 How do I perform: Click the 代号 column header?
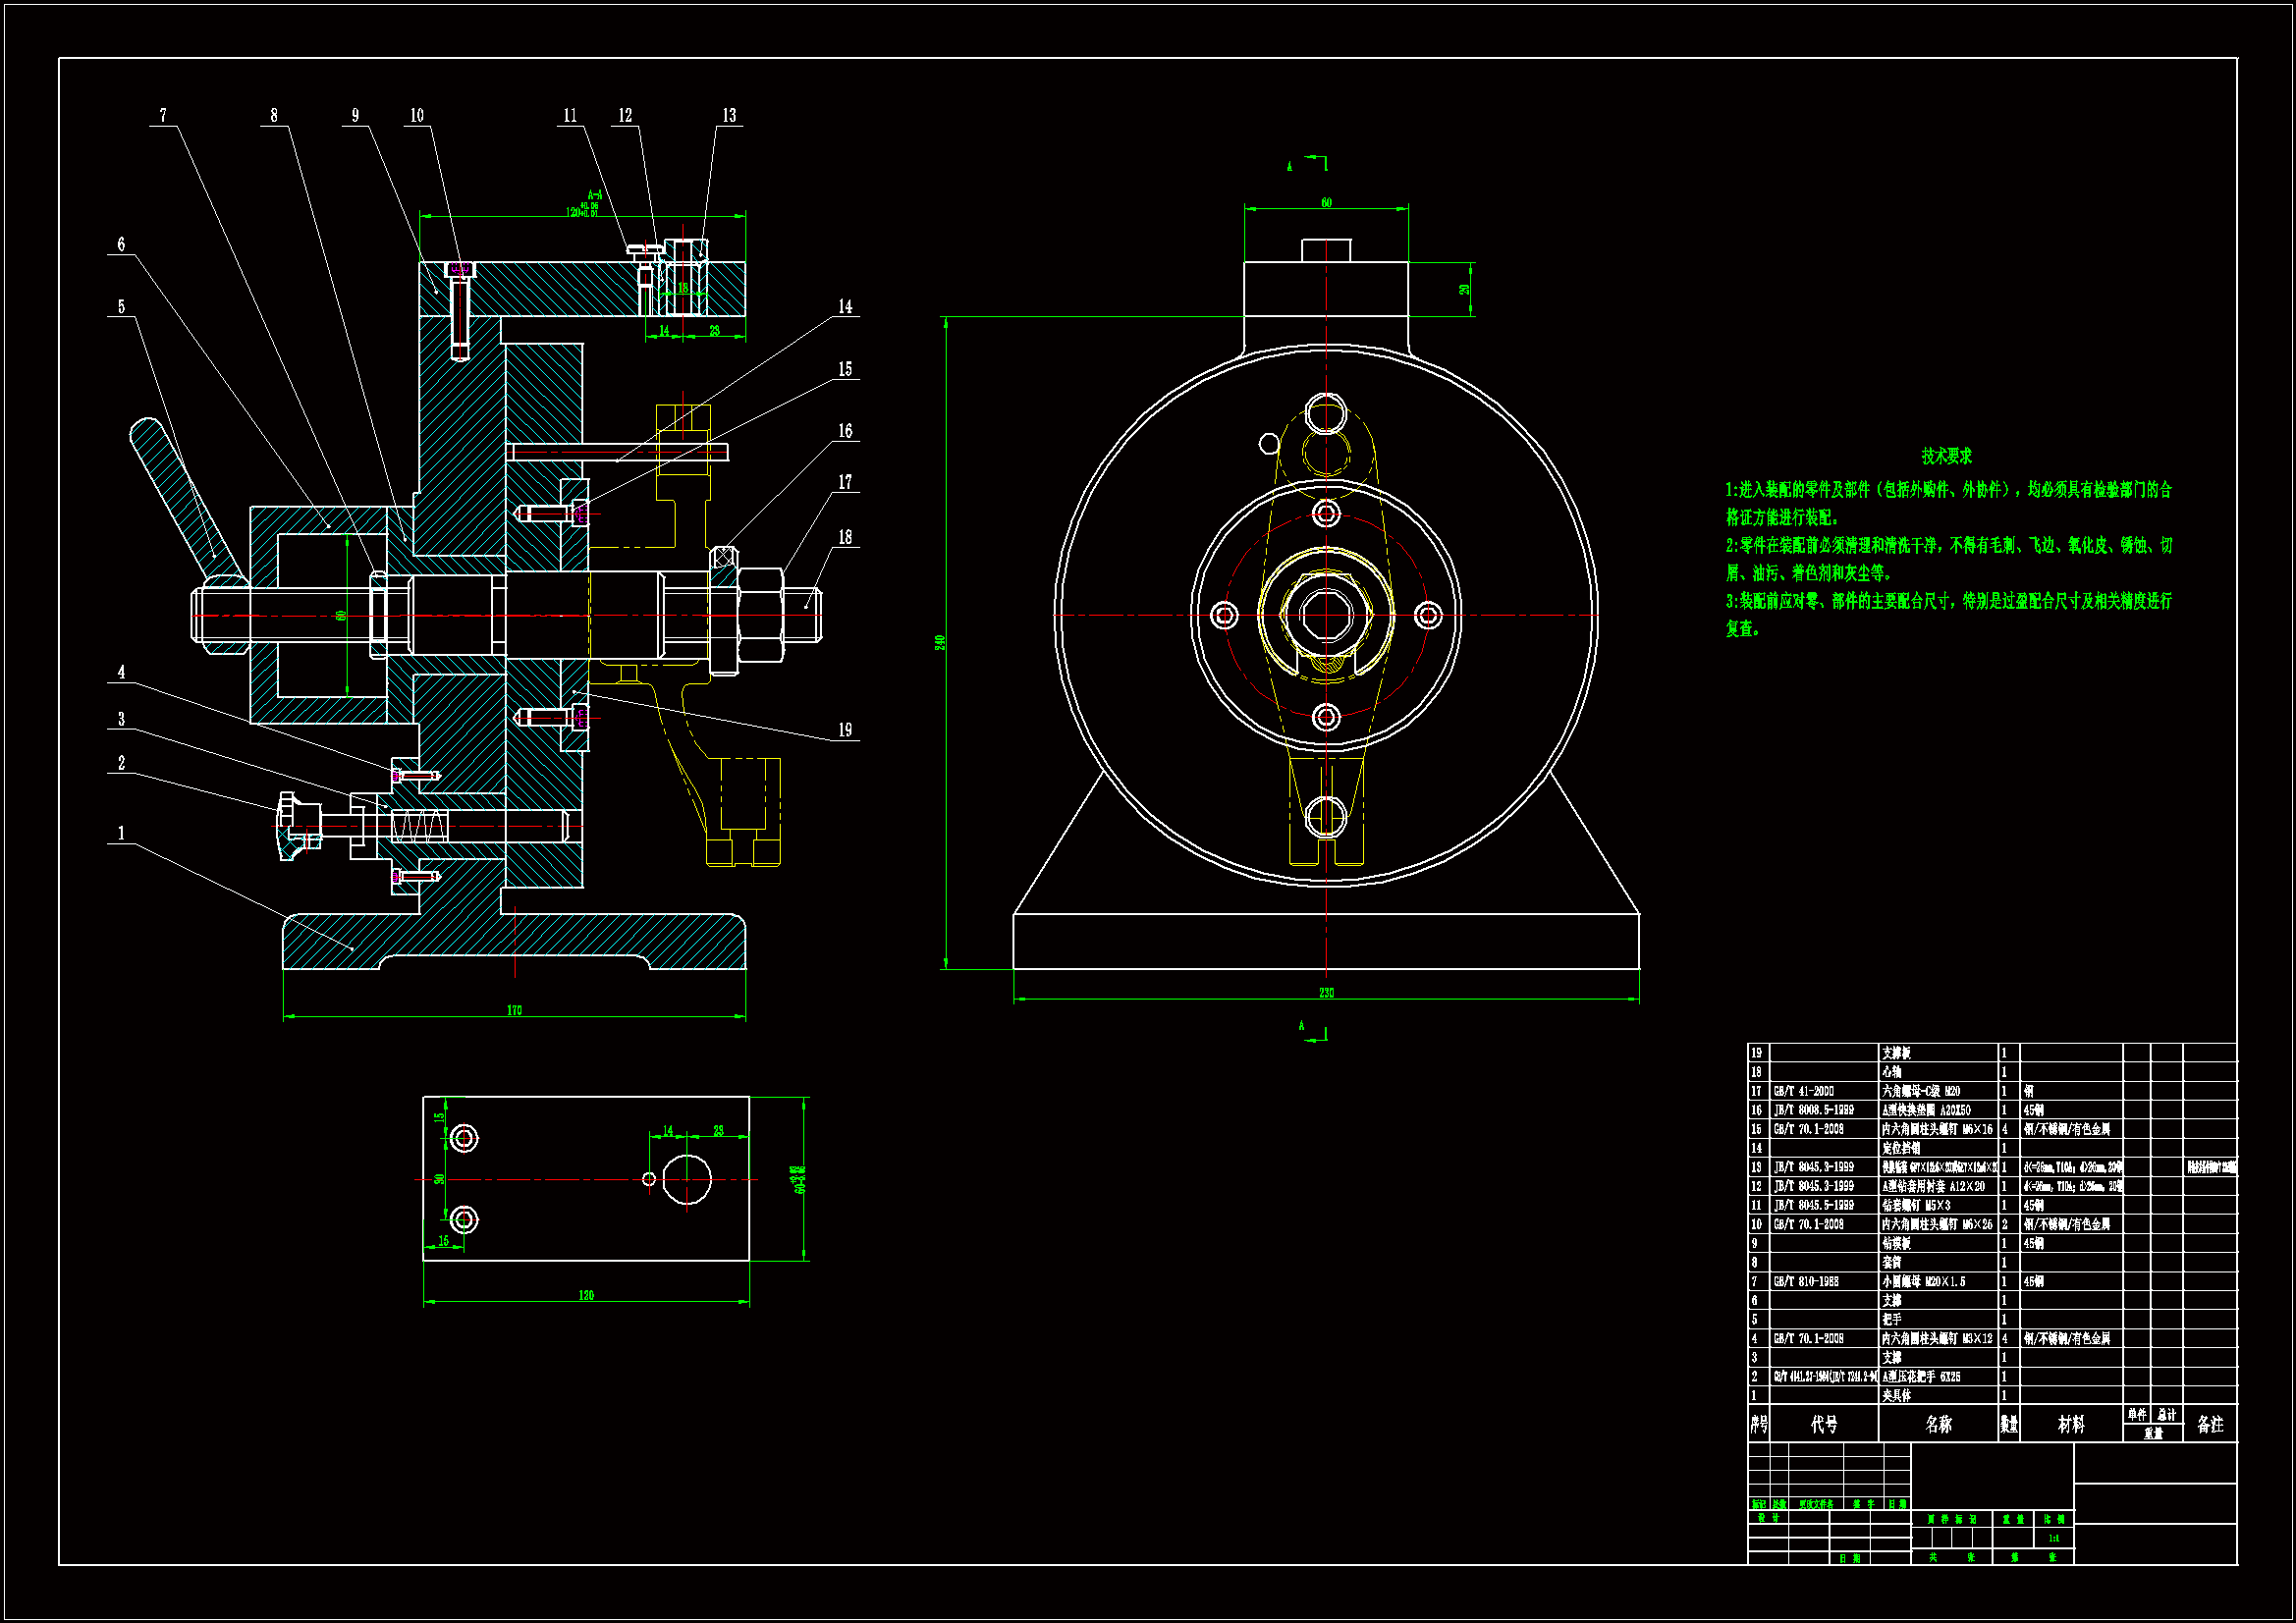point(1824,1424)
